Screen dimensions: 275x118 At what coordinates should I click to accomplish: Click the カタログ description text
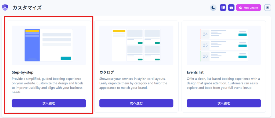[x=133, y=83]
